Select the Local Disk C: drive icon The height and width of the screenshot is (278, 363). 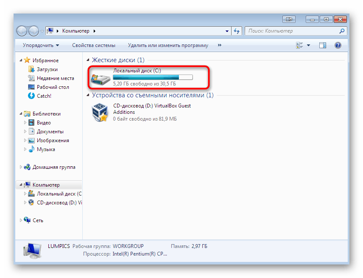click(x=101, y=79)
